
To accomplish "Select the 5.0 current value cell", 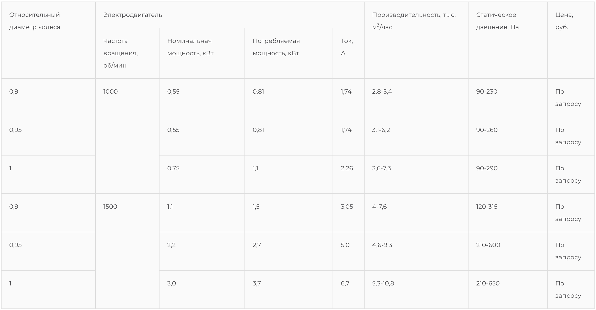I will 345,245.
